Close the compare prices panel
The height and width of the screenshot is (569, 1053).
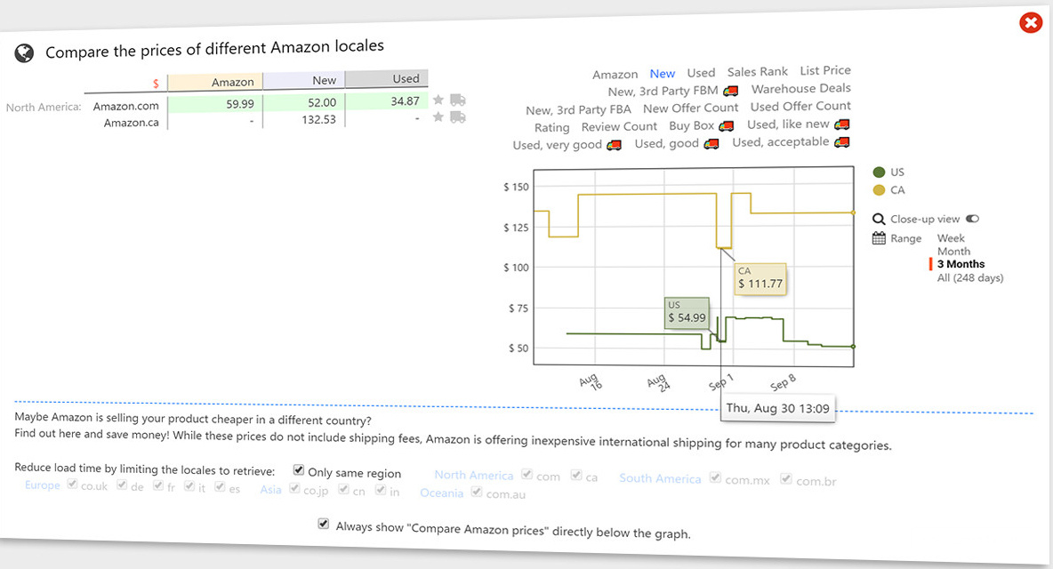[x=1030, y=23]
